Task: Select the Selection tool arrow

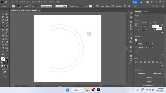Action: pos(3,14)
